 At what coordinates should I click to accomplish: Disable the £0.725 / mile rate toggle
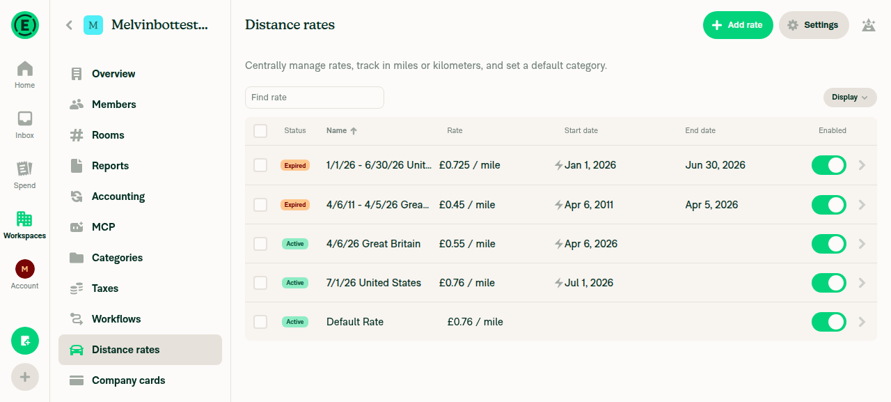(829, 165)
